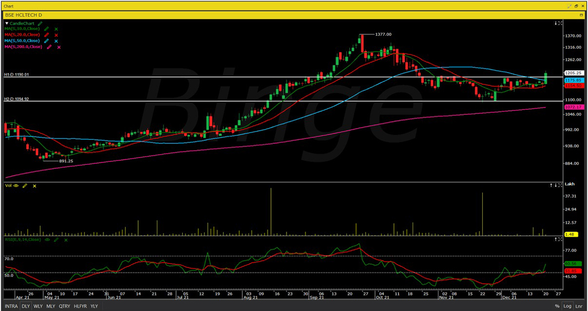Select the WLY weekly timeframe tab
The image size is (588, 311).
(38, 306)
